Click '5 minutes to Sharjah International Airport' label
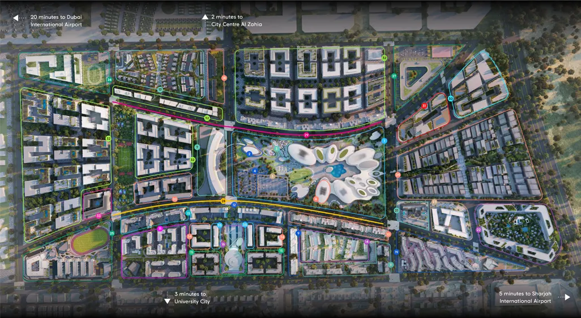The height and width of the screenshot is (318, 581). pyautogui.click(x=525, y=298)
